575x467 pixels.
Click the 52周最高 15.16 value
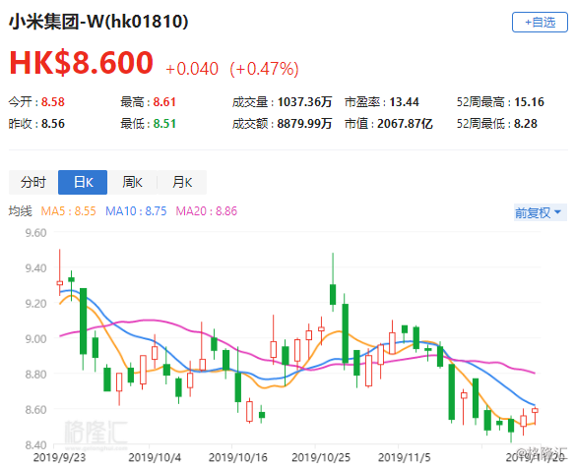(529, 102)
